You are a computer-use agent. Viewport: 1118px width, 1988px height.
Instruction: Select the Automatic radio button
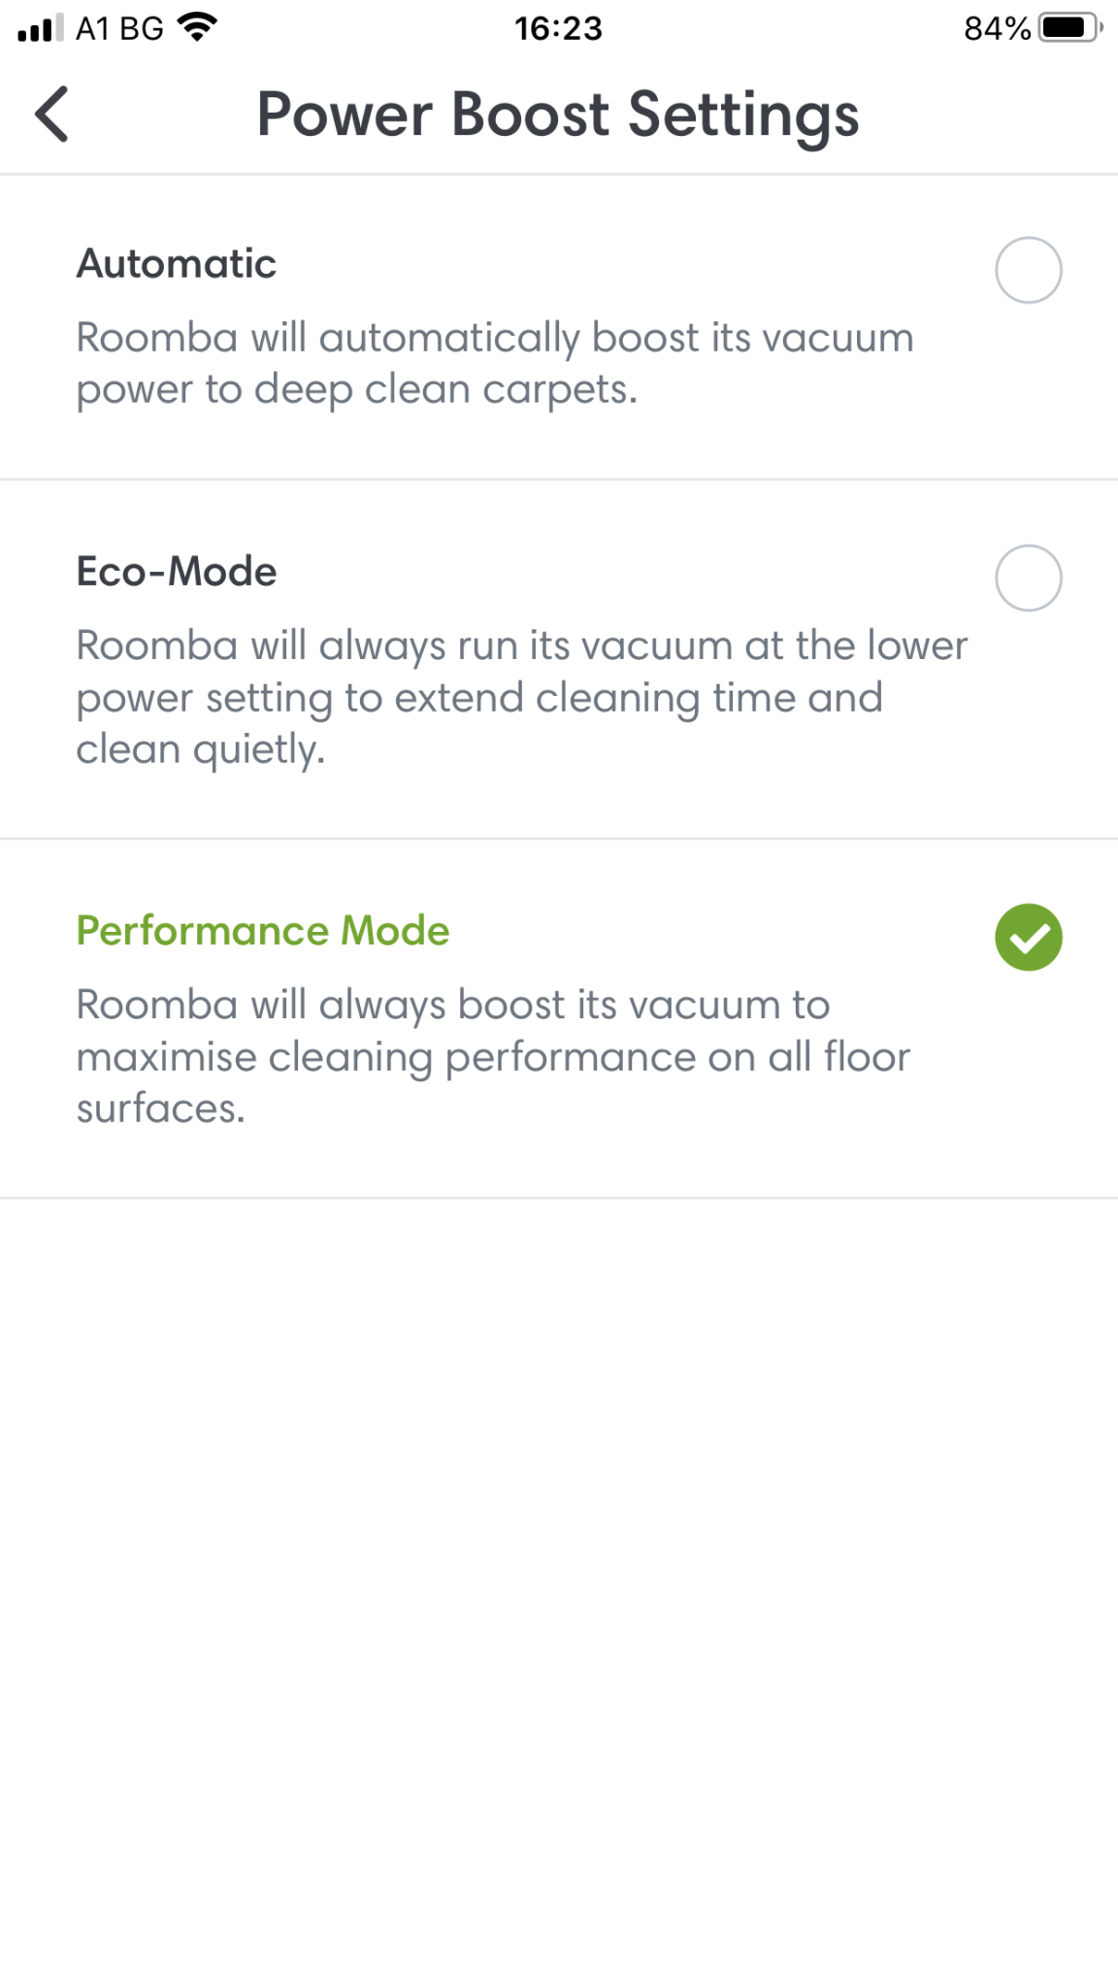click(1028, 270)
